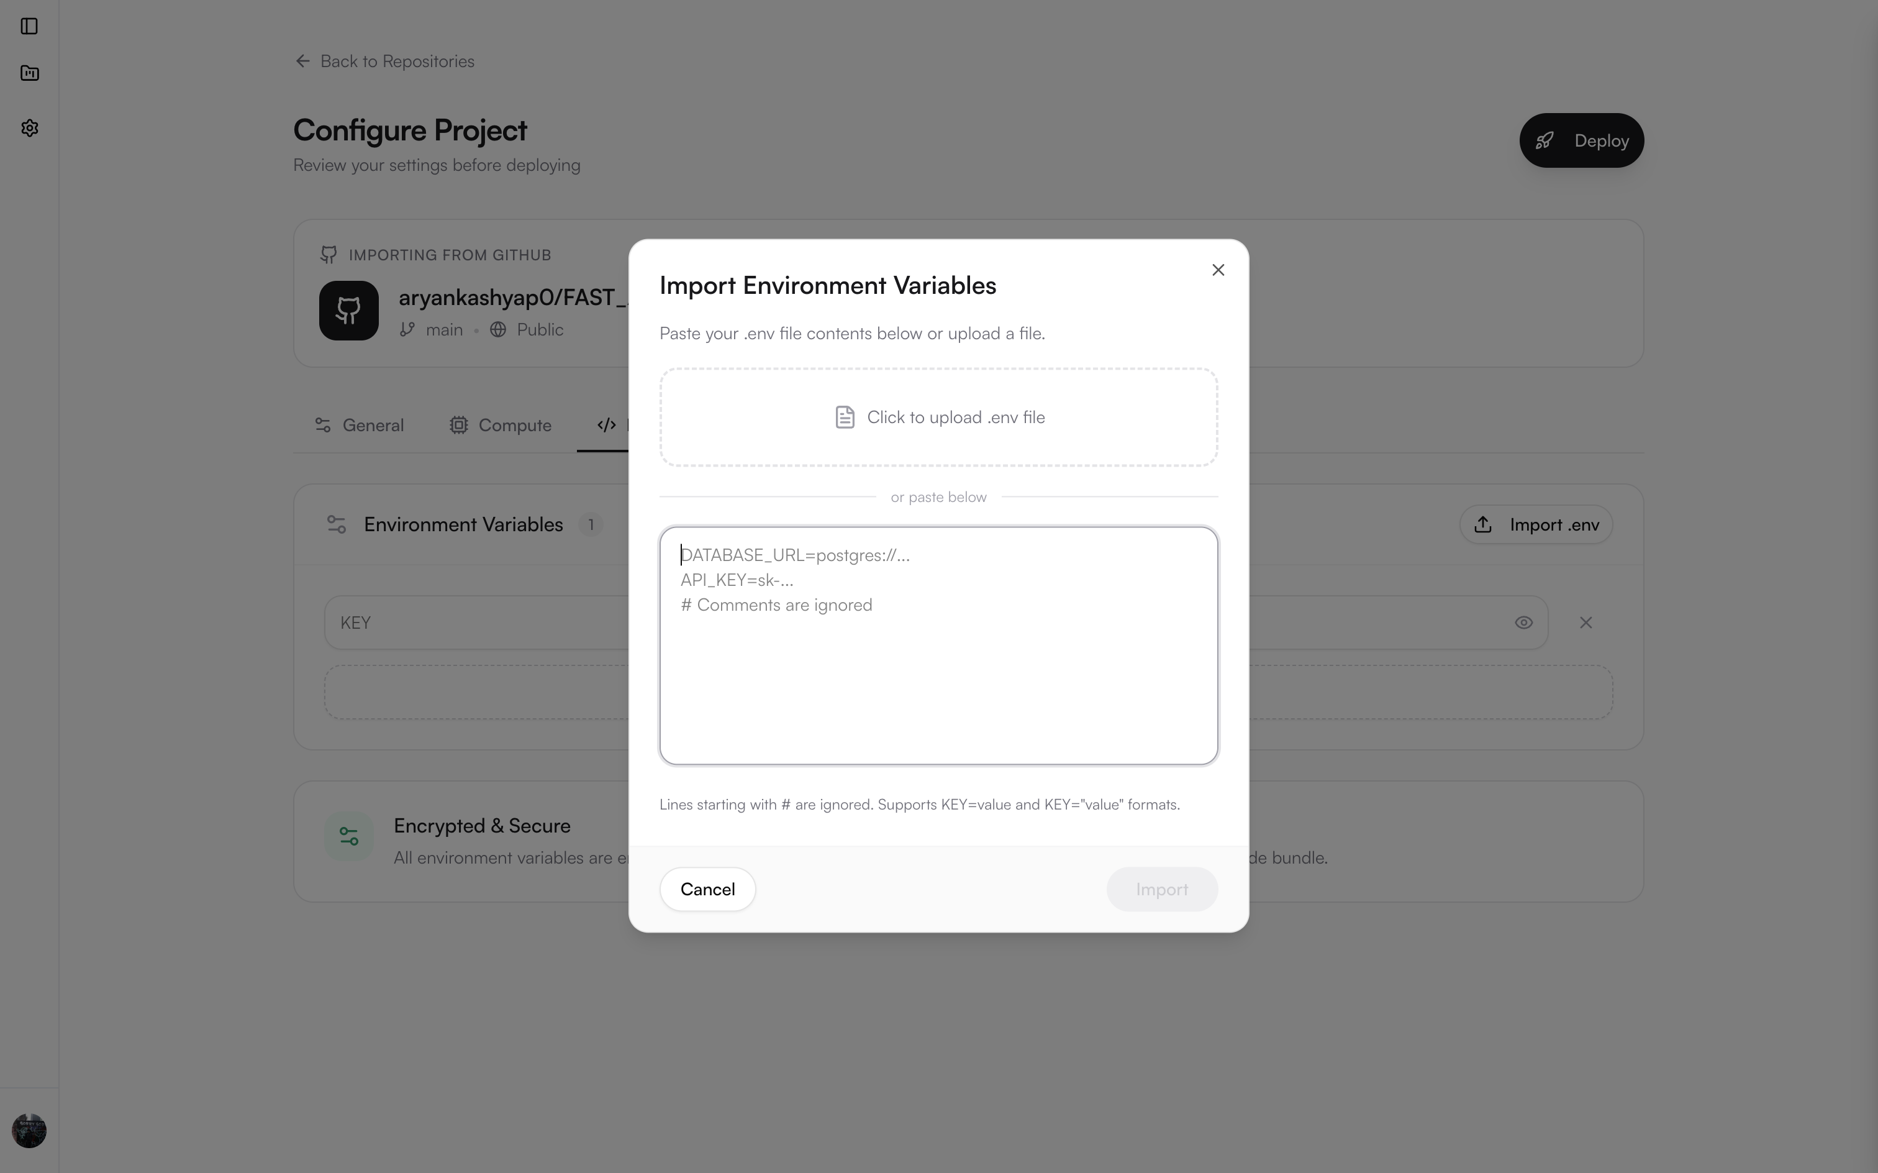Cancel the environment variable import

click(706, 889)
